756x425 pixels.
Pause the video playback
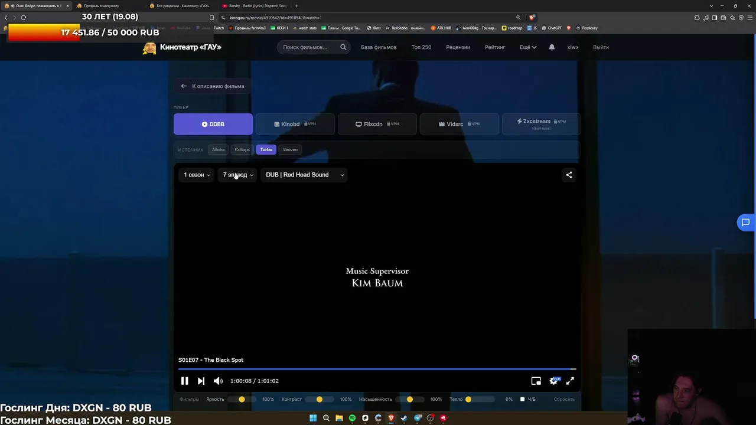[184, 381]
